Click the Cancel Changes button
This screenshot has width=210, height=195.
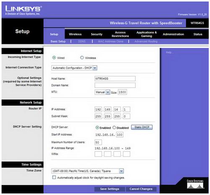click(141, 189)
